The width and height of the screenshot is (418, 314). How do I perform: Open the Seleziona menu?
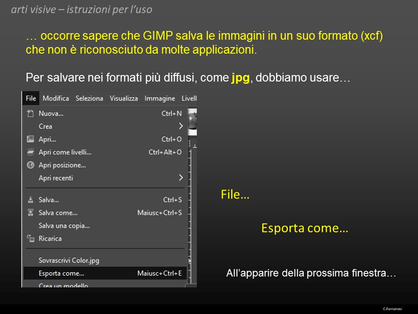click(89, 98)
